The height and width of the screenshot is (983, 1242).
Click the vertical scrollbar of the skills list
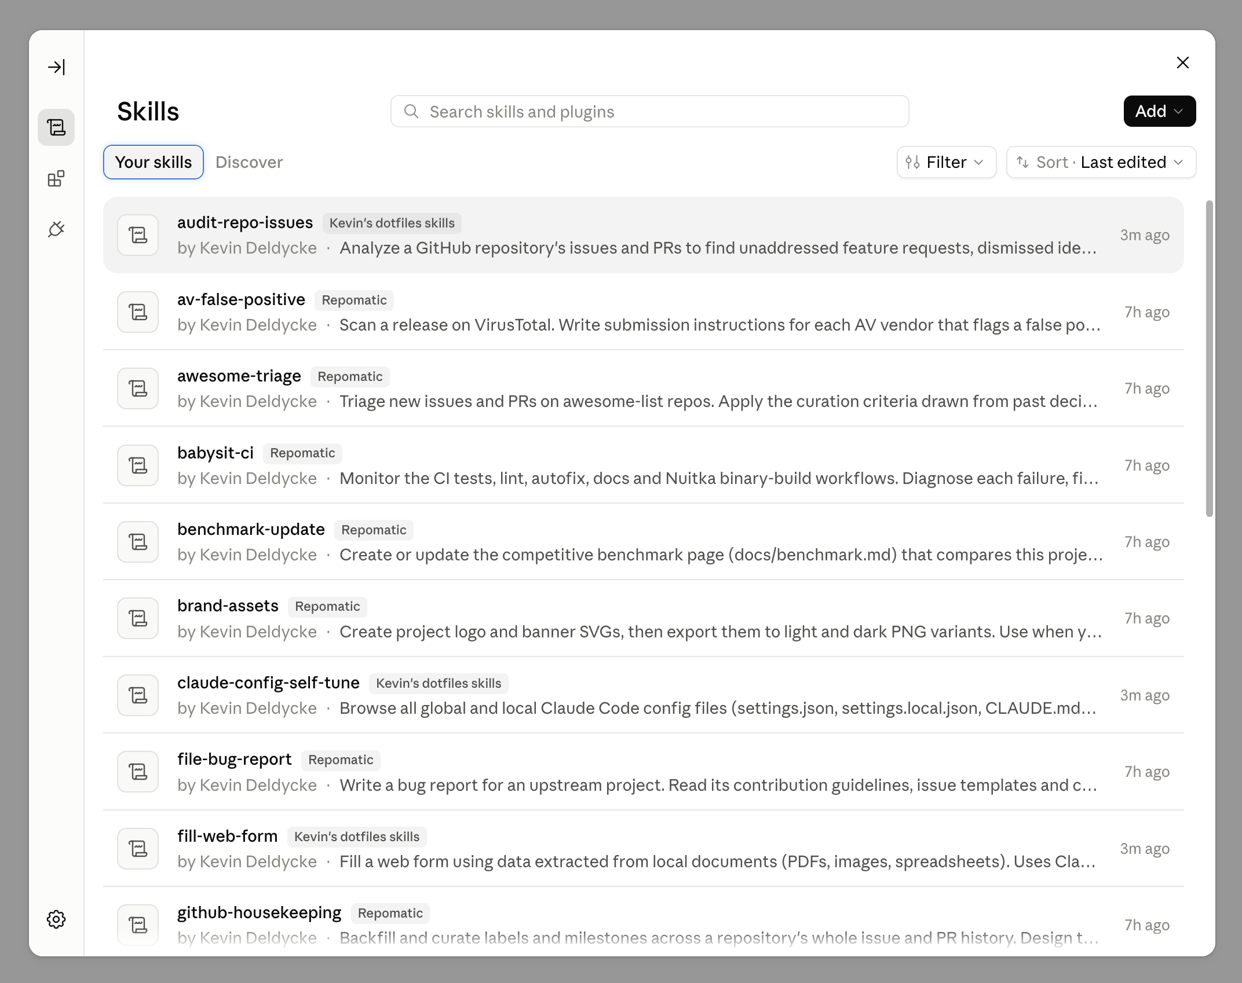point(1210,359)
